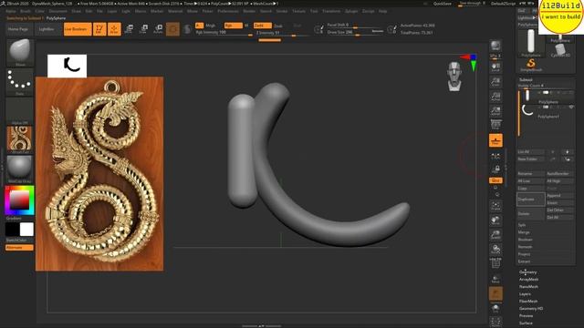Screen dimensions: 584x328
Task: Toggle the Mrgb paint mode
Action: [x=211, y=26]
